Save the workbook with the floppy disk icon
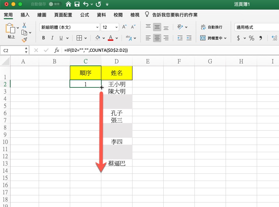Image resolution: width=279 pixels, height=207 pixels. (77, 4)
